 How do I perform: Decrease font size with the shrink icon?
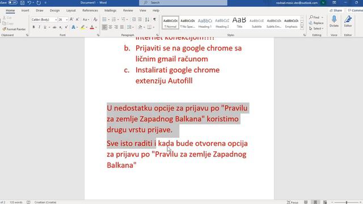(x=77, y=20)
